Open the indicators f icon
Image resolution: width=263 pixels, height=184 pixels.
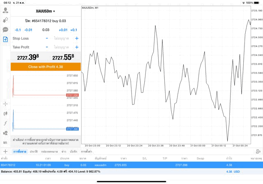click(x=5, y=123)
